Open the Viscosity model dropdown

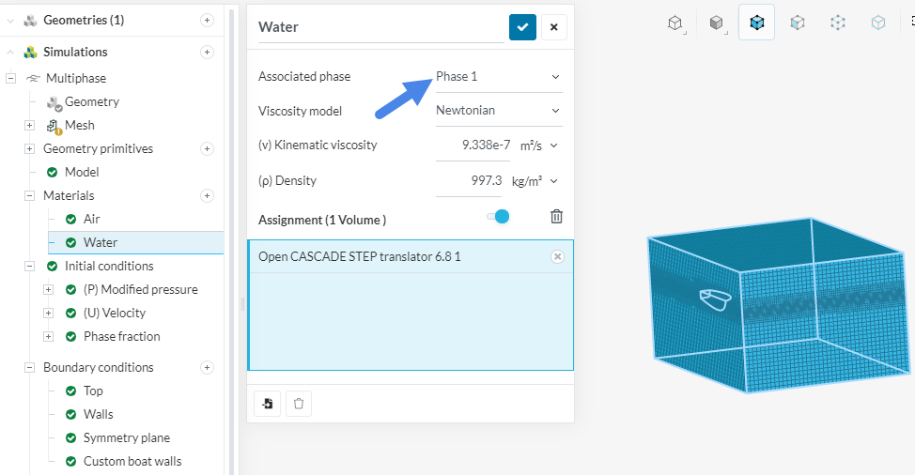(499, 110)
